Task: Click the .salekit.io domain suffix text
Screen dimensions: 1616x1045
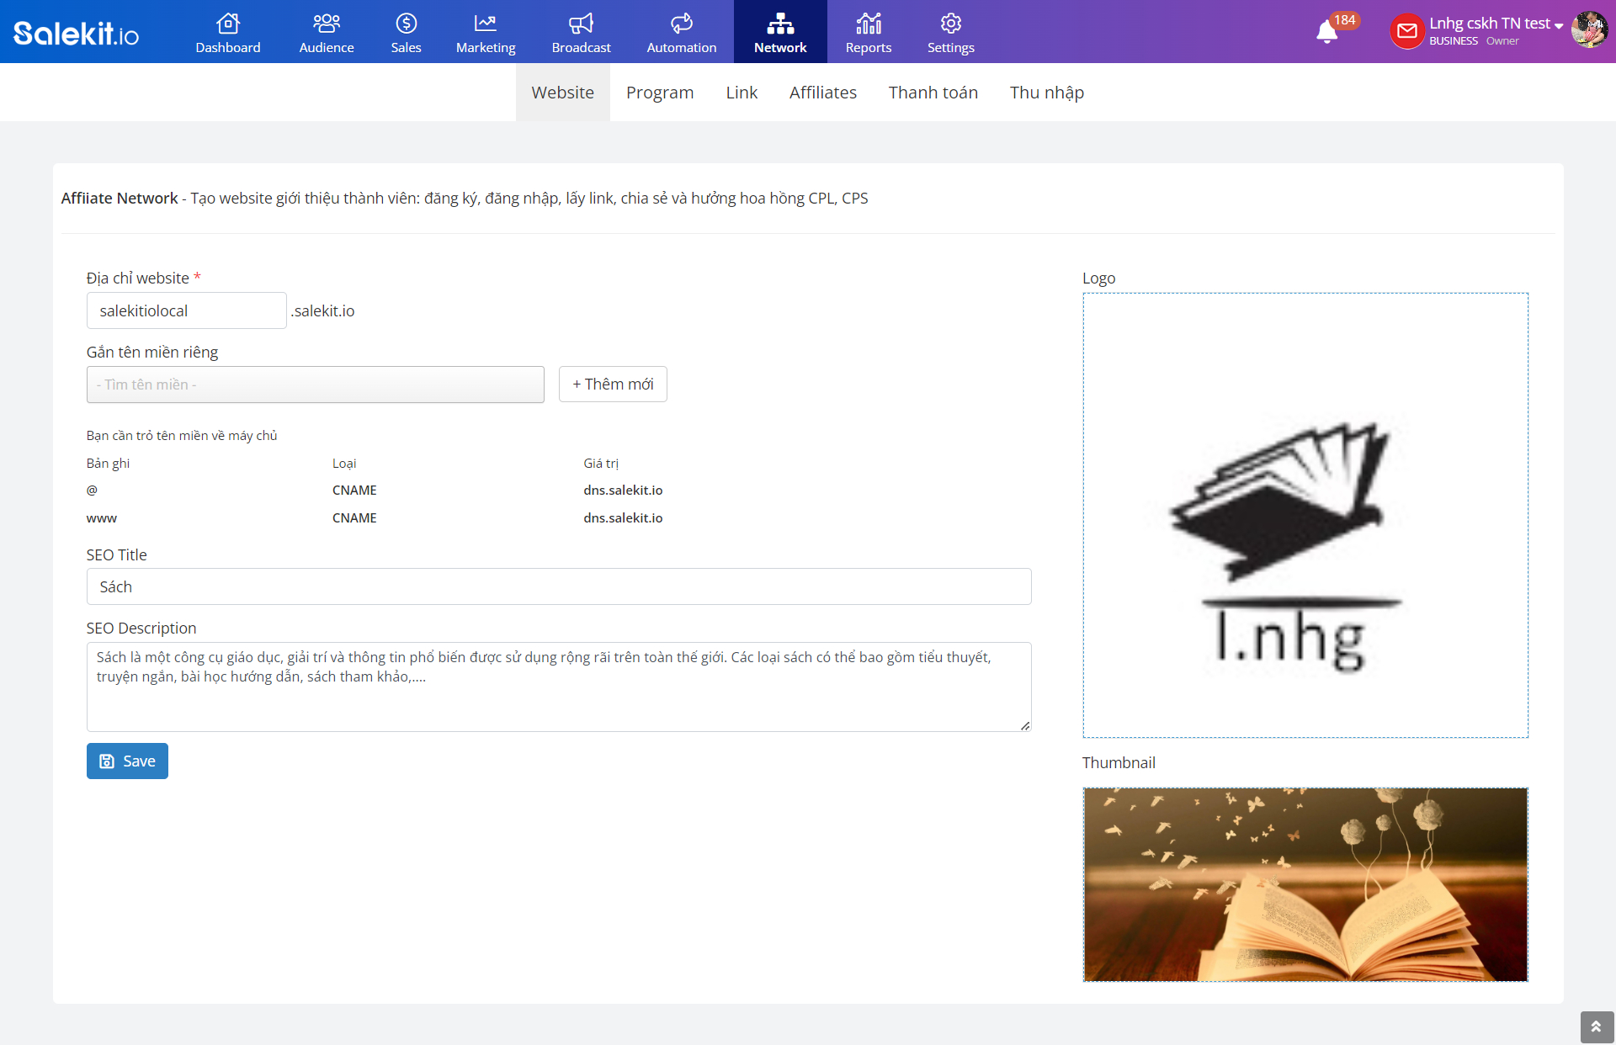Action: click(323, 311)
